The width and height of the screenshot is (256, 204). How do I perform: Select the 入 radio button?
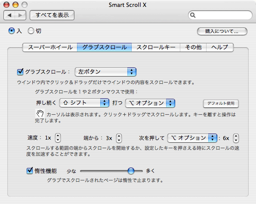pyautogui.click(x=12, y=30)
